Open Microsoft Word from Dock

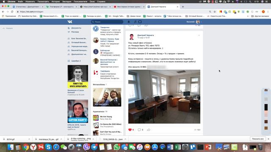(170, 147)
